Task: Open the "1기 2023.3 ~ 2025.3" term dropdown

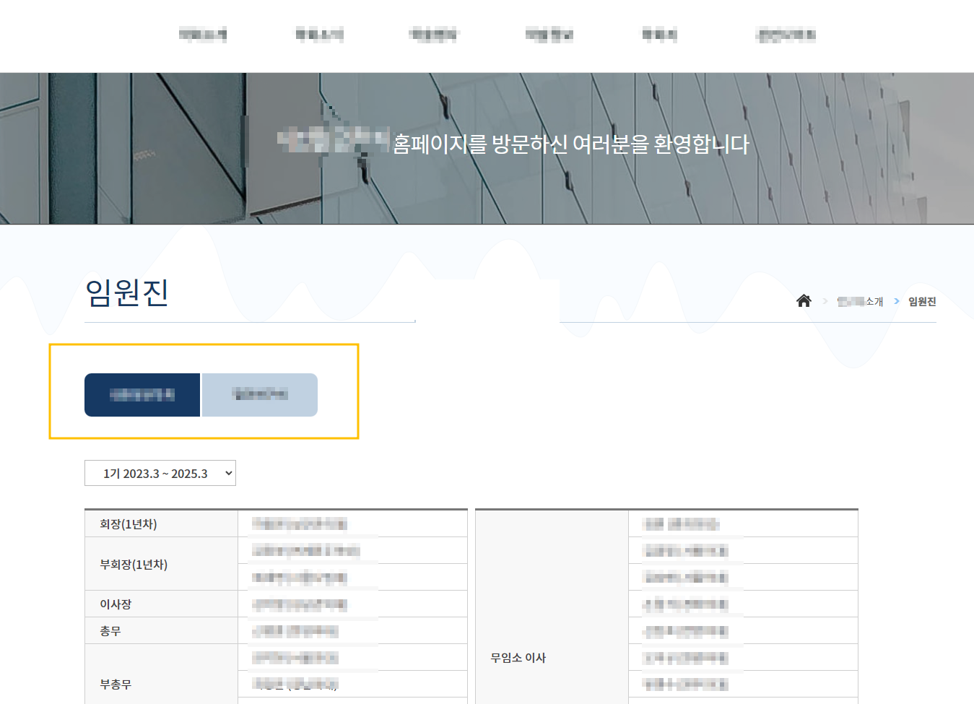Action: coord(160,473)
